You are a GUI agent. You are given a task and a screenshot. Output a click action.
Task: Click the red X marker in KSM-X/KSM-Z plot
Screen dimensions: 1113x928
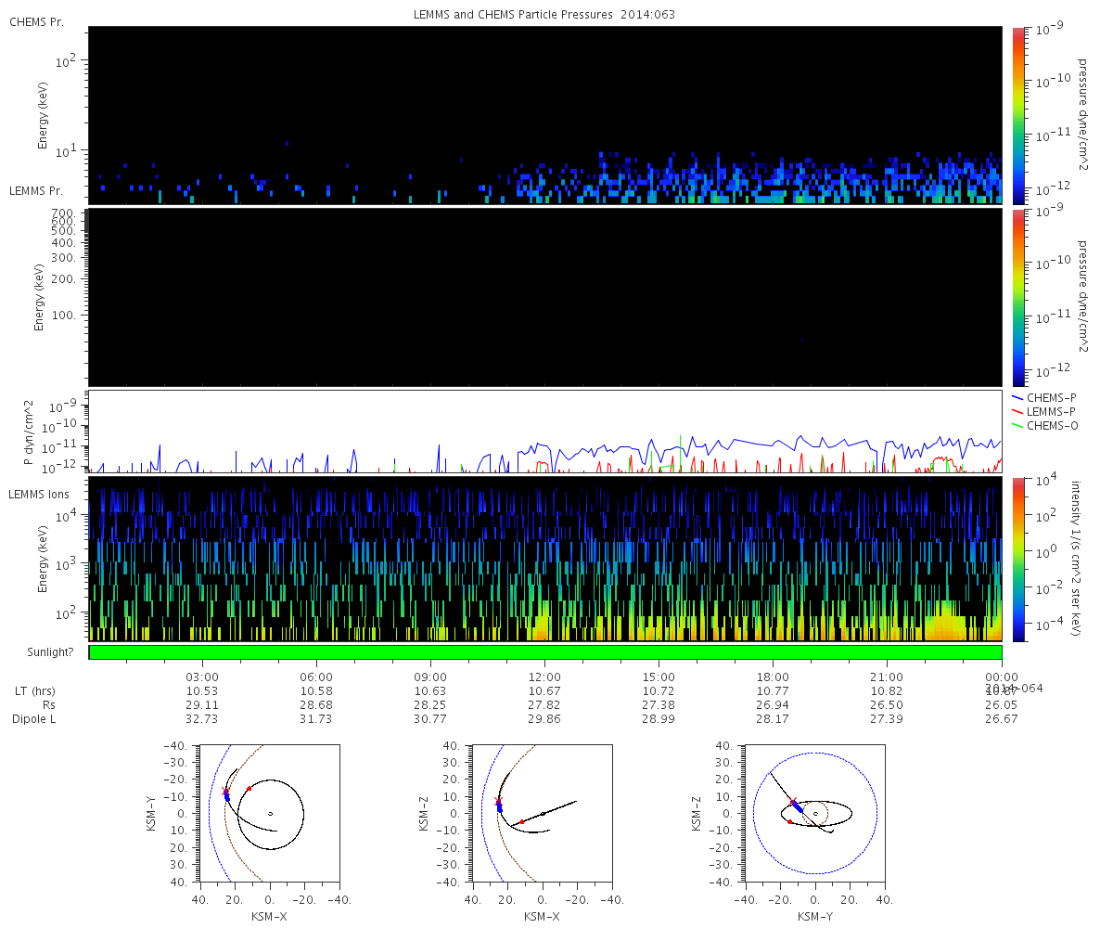(498, 800)
